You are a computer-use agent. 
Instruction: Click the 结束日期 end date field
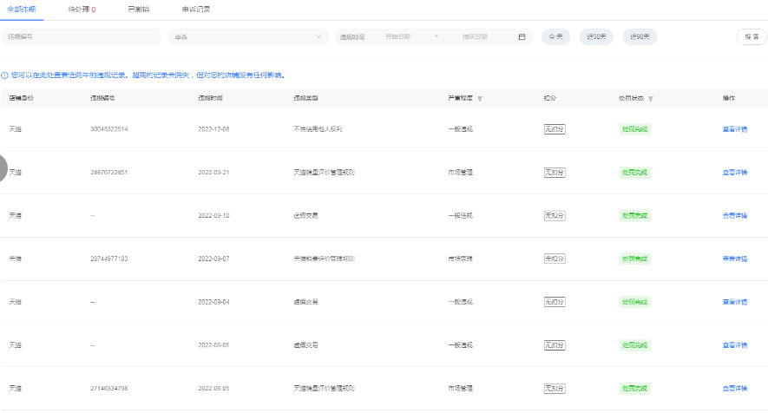click(x=475, y=36)
